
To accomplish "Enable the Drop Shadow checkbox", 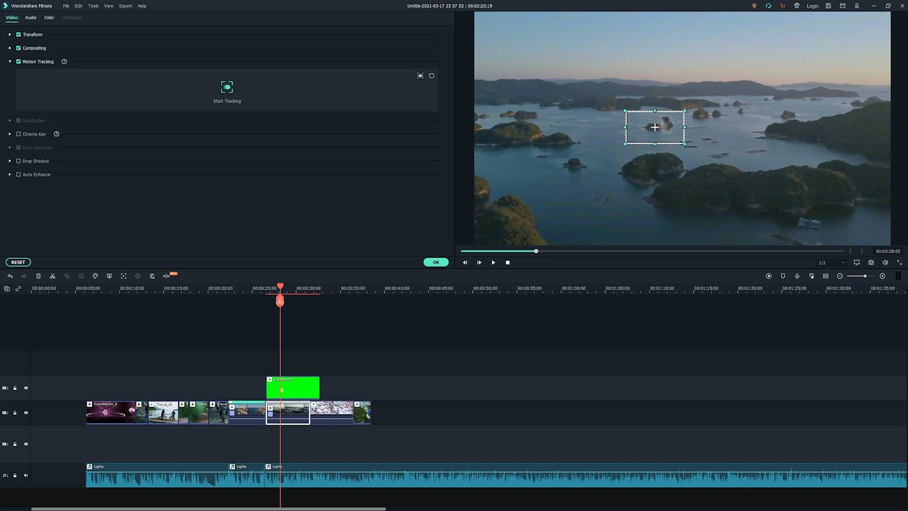I will pyautogui.click(x=19, y=161).
